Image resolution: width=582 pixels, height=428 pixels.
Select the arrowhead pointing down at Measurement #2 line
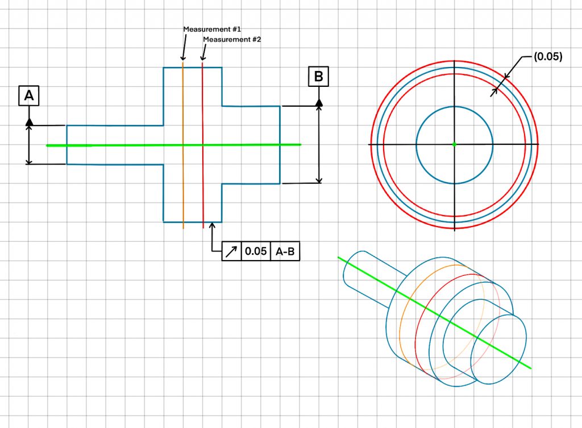203,57
